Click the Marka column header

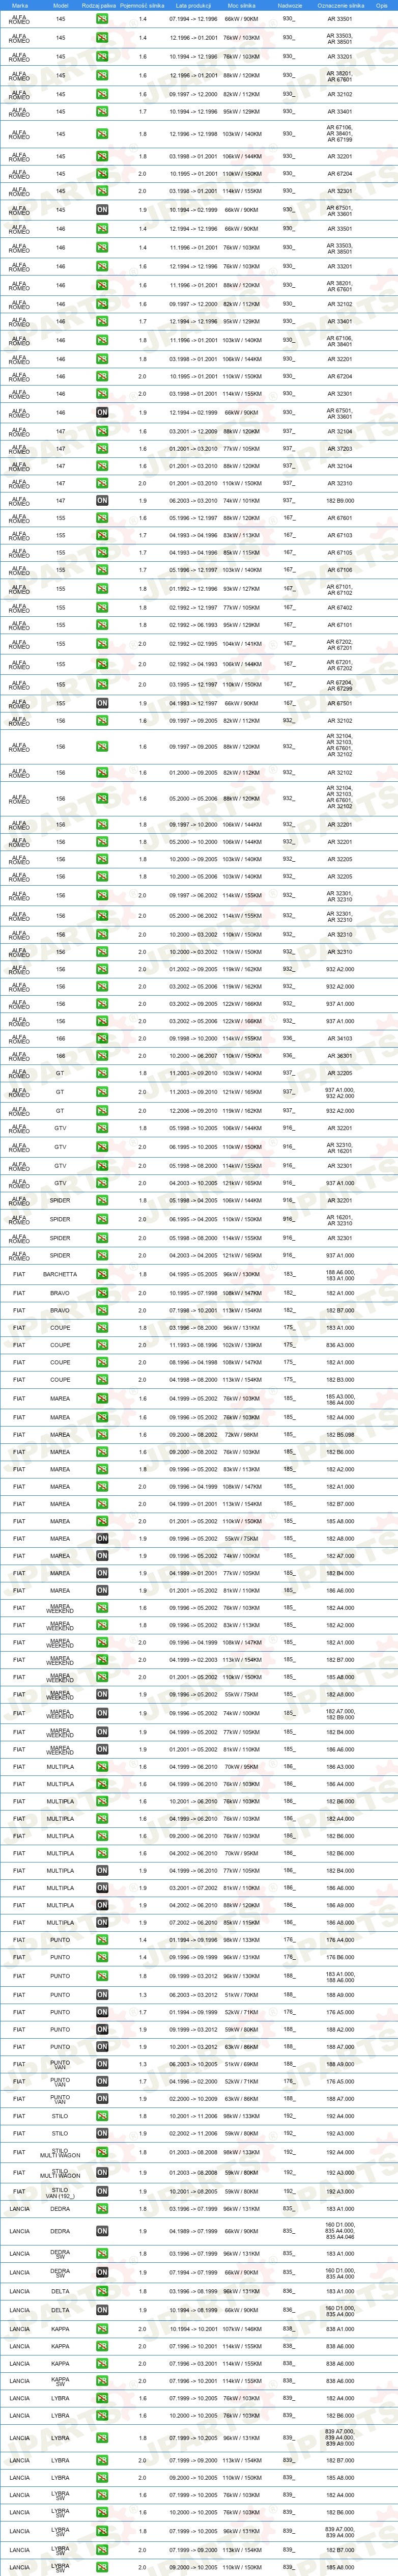[20, 5]
